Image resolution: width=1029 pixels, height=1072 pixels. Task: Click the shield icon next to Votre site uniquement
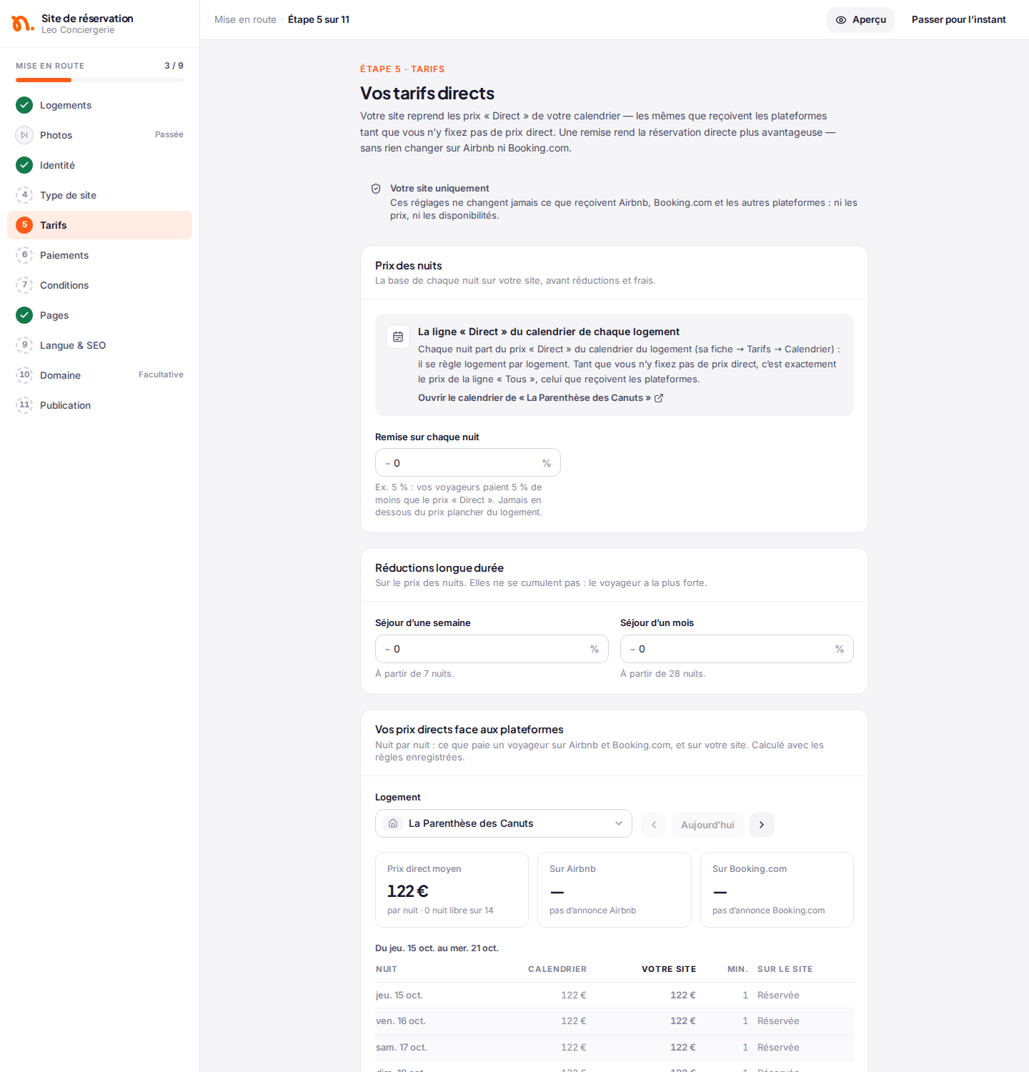coord(376,189)
